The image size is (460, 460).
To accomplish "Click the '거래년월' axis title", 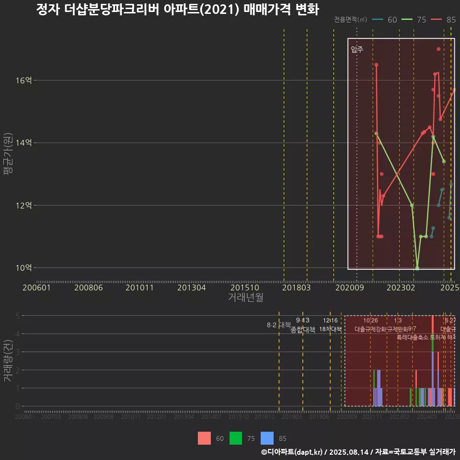I will (245, 297).
